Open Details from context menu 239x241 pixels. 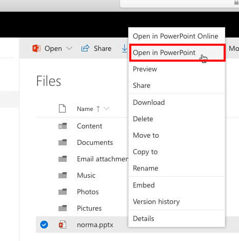(176, 218)
